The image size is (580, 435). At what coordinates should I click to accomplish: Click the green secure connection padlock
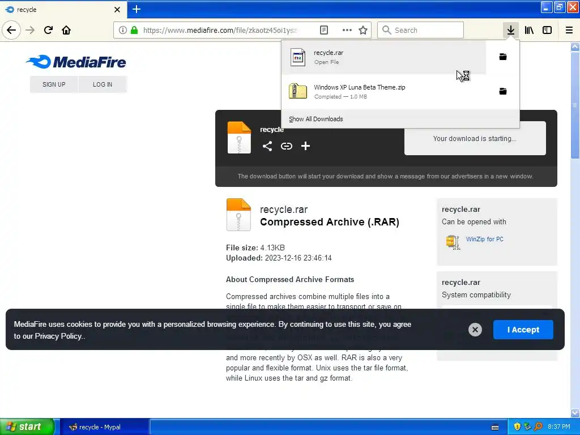pyautogui.click(x=134, y=30)
